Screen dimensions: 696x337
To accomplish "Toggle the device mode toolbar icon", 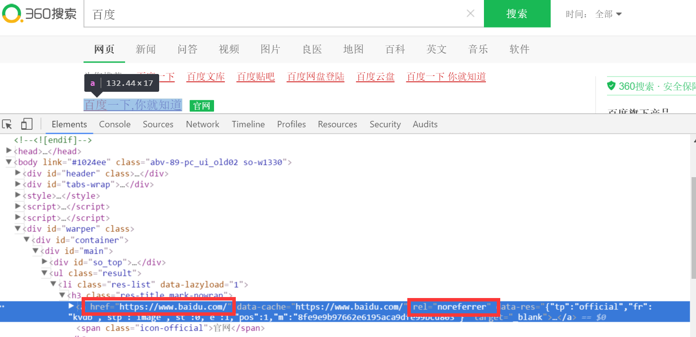I will coord(27,124).
